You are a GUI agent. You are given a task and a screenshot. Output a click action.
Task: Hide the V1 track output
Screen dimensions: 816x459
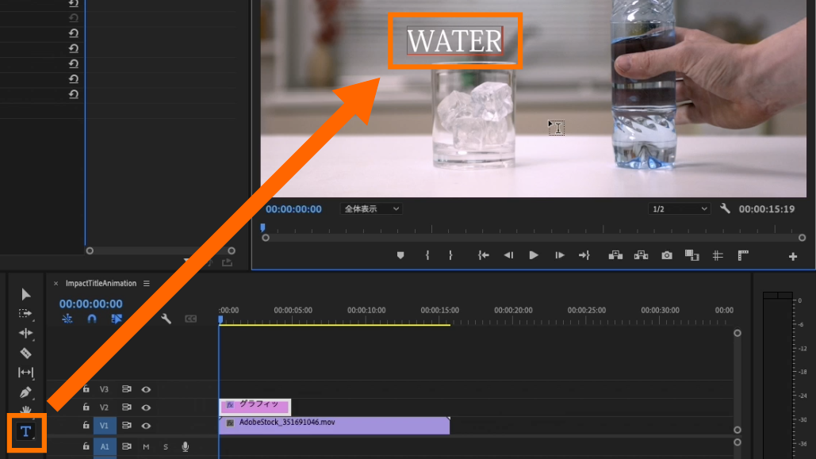(146, 426)
